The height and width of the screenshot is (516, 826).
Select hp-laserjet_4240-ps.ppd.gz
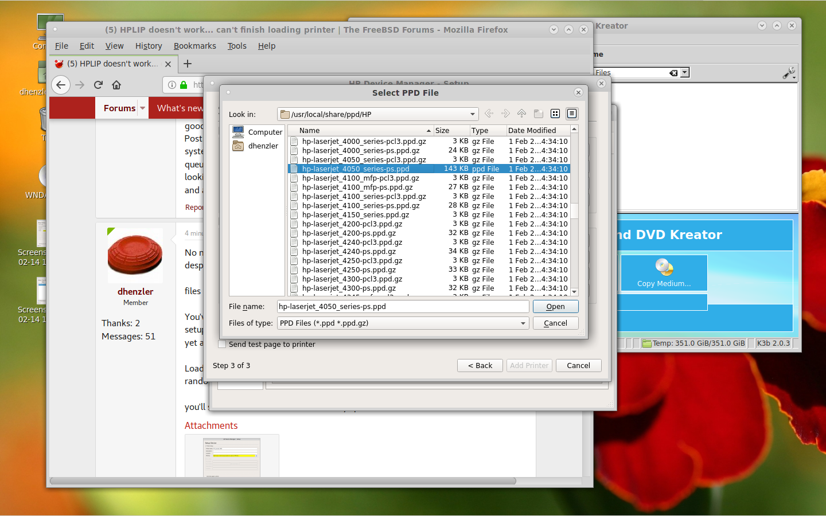[349, 251]
